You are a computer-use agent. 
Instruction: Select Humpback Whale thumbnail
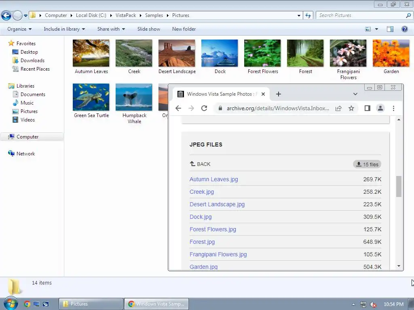coord(134,97)
